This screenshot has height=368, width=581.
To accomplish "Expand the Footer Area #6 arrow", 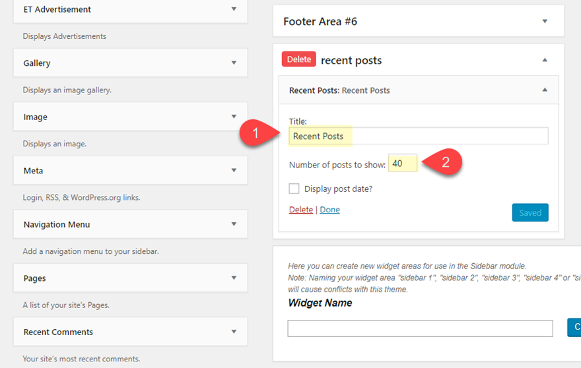I will pos(545,21).
